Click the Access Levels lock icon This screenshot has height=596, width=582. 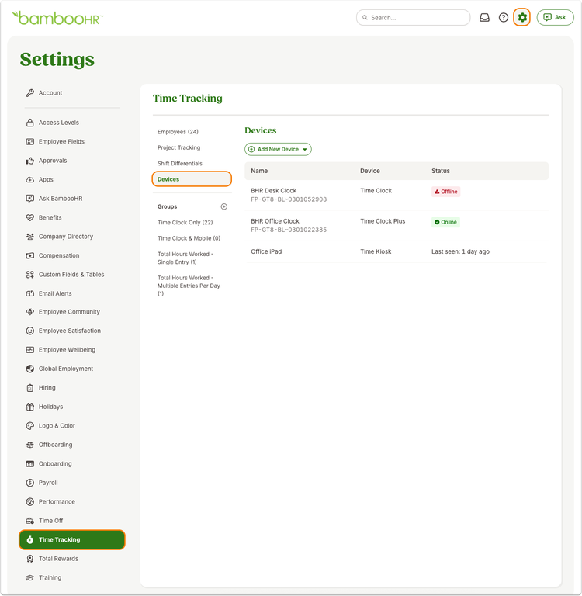click(x=30, y=123)
